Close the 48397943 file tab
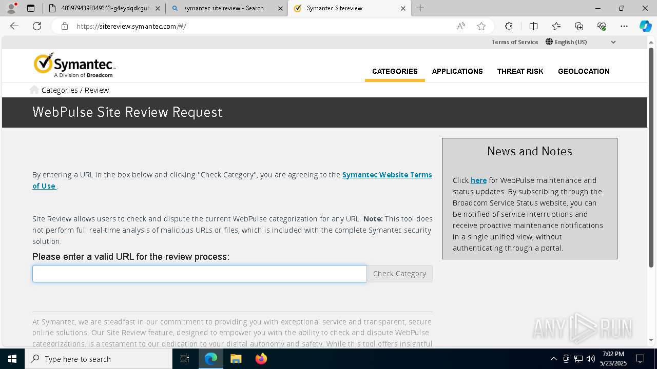657x369 pixels. (x=158, y=8)
